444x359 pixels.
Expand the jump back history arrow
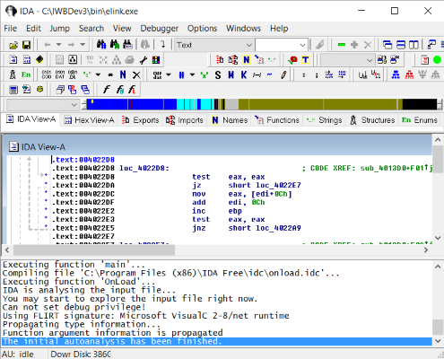(x=58, y=45)
